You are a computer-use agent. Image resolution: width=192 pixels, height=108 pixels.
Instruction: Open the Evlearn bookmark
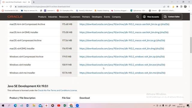tap(153, 11)
